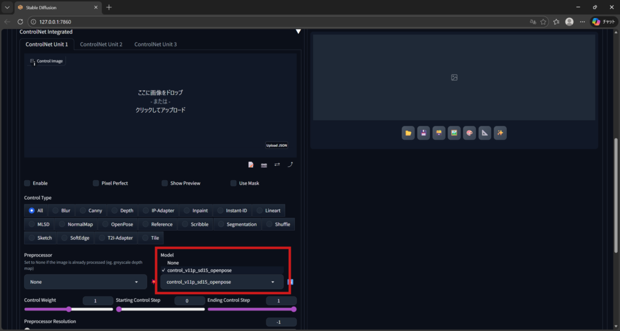Click the curved arrow icon under Control Image

coord(290,165)
